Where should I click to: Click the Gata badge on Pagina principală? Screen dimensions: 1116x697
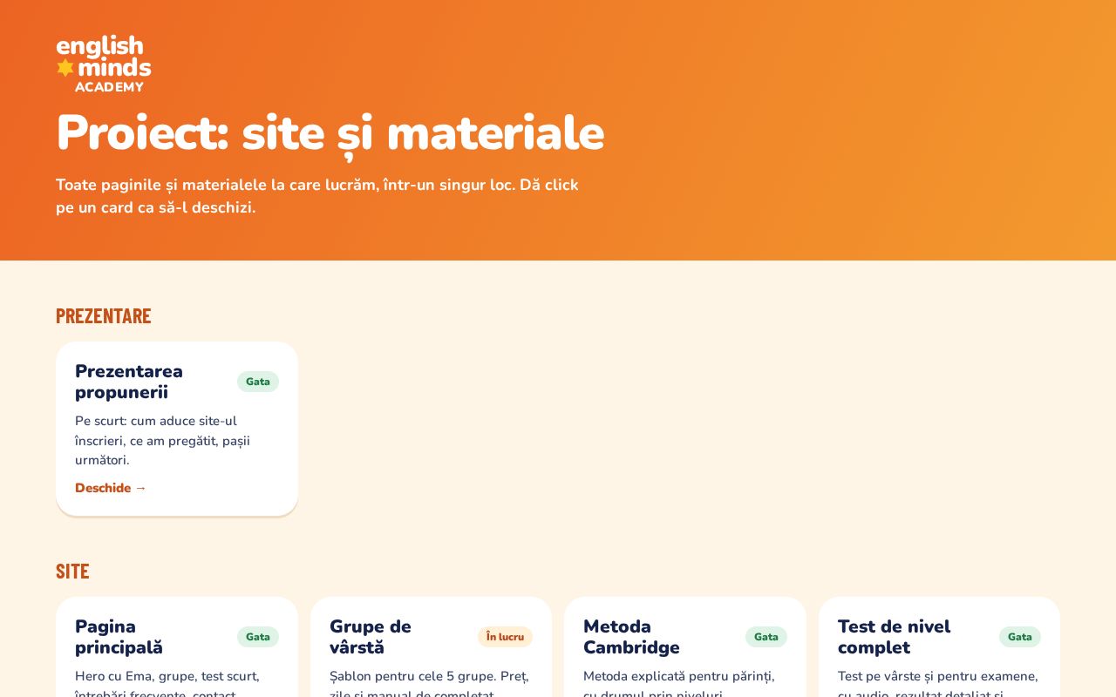pos(258,637)
